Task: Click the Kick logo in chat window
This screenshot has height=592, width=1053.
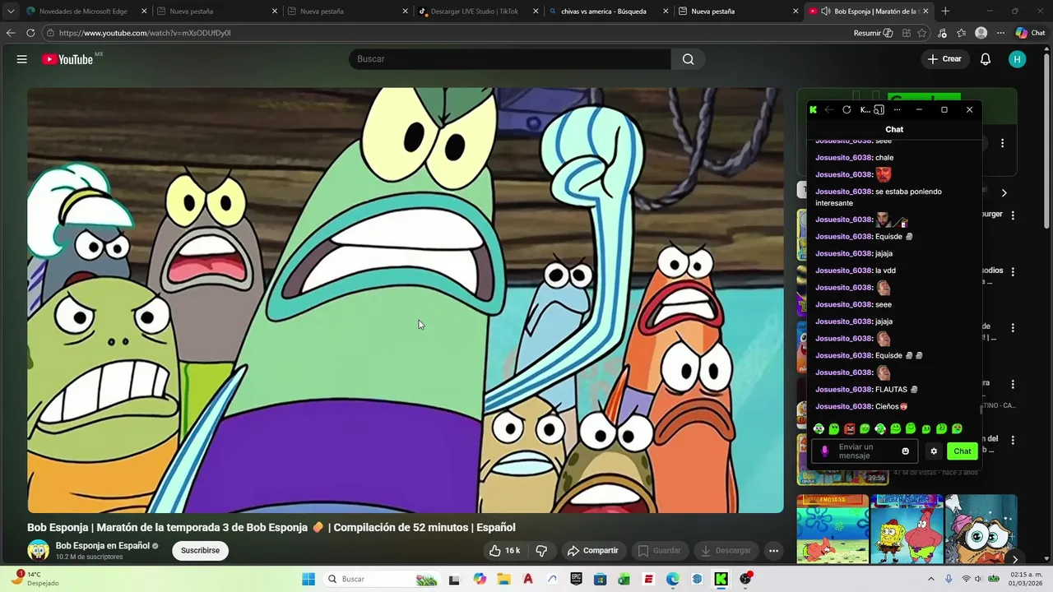Action: [x=813, y=109]
